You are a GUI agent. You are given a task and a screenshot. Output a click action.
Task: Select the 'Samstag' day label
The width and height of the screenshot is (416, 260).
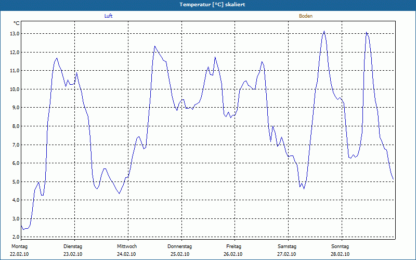287,246
